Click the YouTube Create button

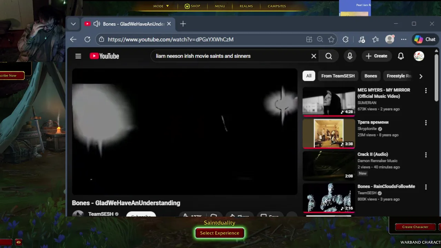[x=377, y=56]
